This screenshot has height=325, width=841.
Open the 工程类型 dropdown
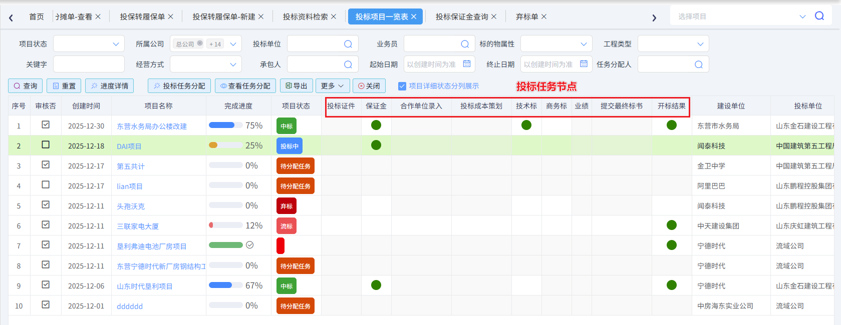pos(700,44)
